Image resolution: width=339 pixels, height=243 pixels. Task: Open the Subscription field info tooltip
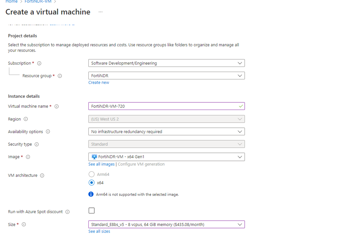click(x=39, y=63)
